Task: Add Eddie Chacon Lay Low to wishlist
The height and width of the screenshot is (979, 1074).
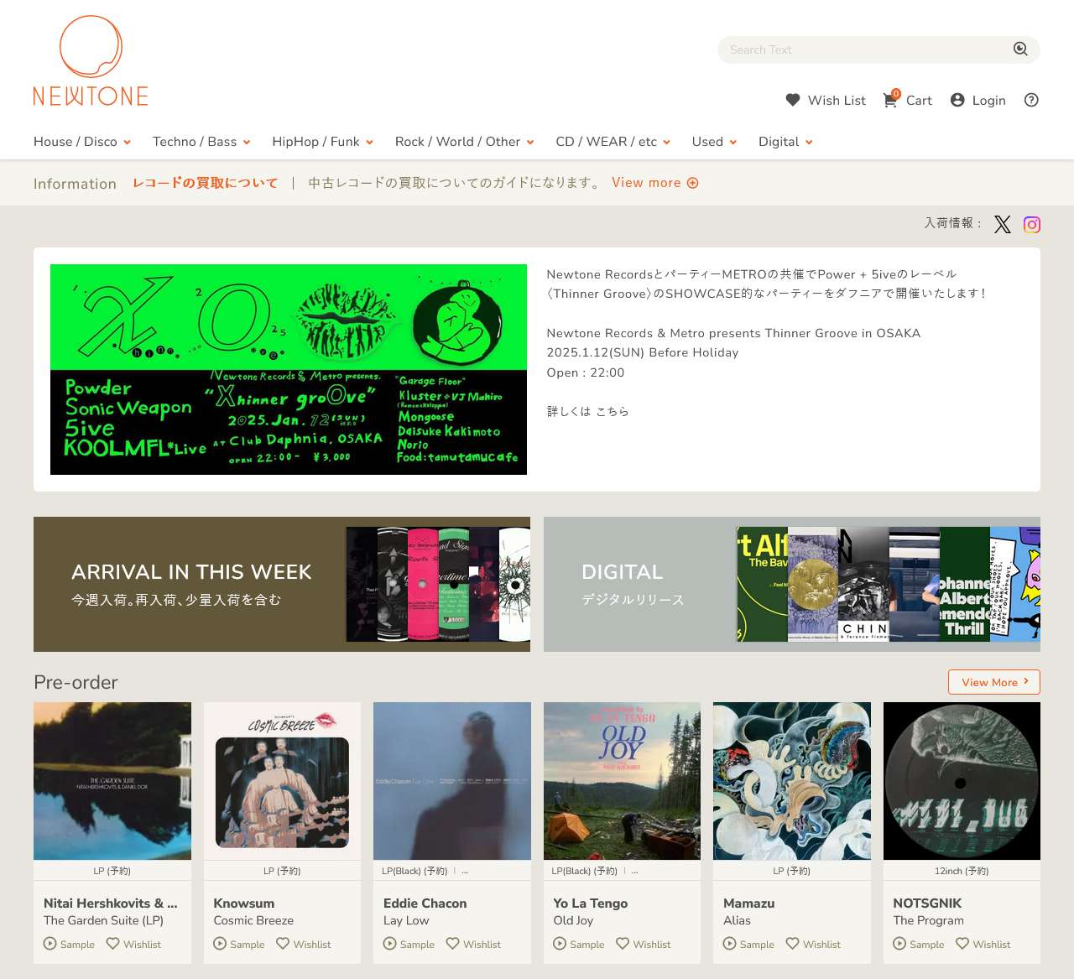Action: coord(473,944)
